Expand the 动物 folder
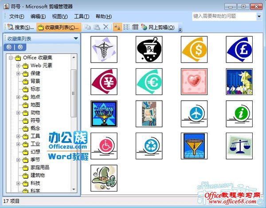266x208 pixels. pos(18,113)
